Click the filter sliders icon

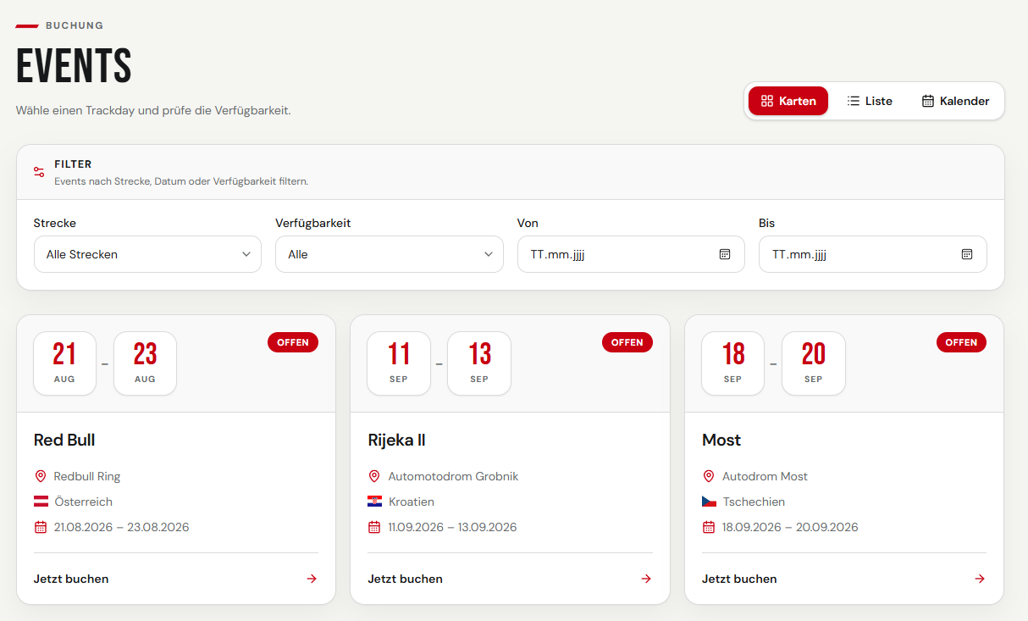click(x=39, y=172)
